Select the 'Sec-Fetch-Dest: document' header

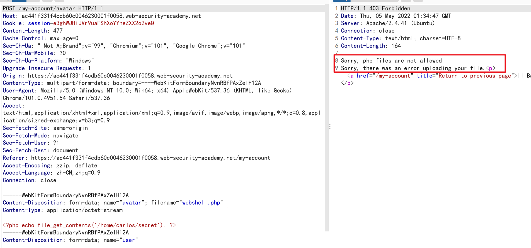pos(41,150)
